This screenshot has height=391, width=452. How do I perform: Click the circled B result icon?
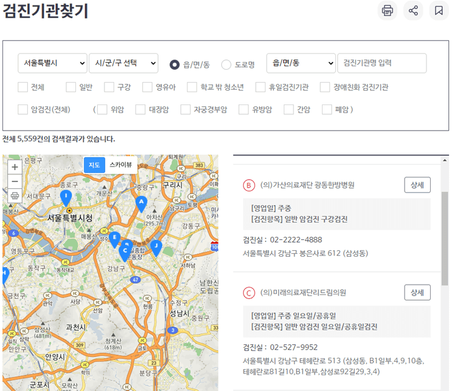click(248, 185)
